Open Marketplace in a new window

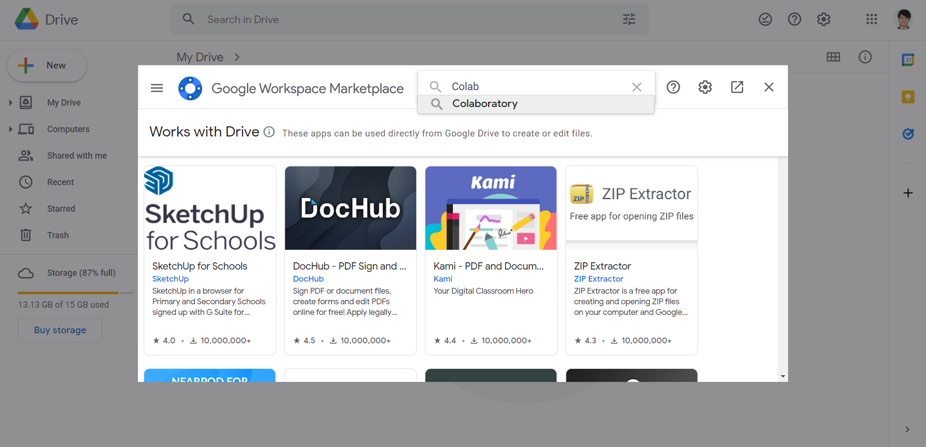click(x=737, y=87)
